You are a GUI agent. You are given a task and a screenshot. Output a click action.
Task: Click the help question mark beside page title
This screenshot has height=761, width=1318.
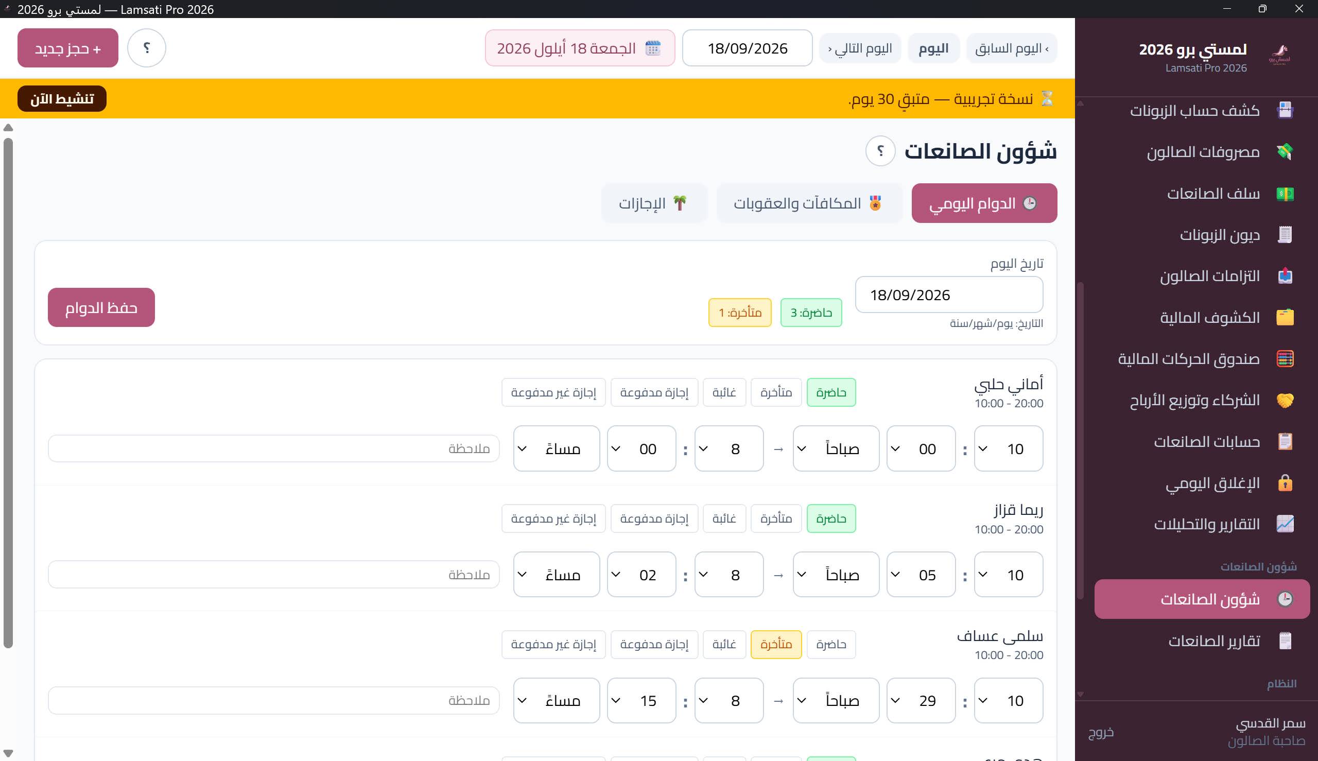tap(880, 151)
